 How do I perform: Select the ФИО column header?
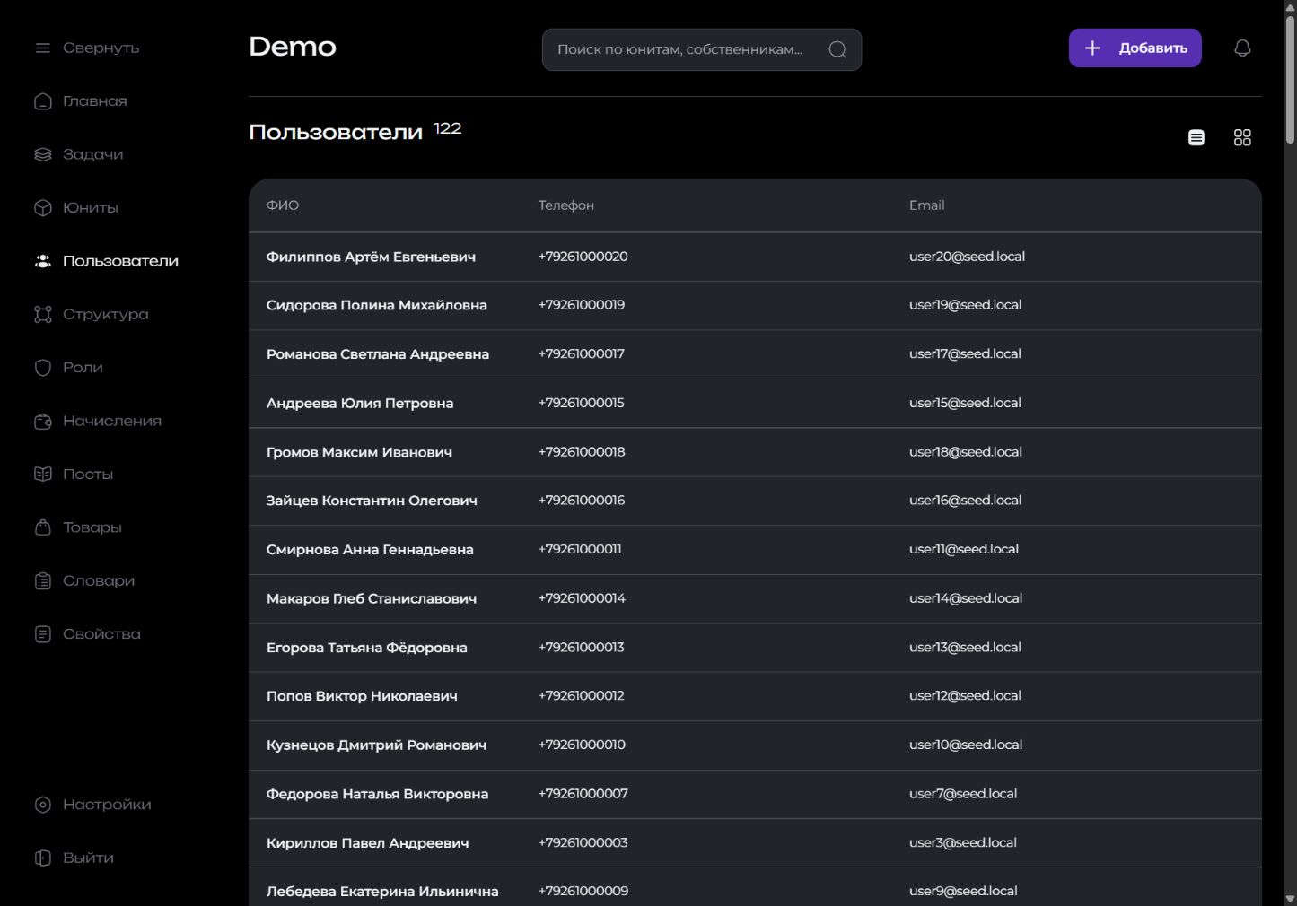283,205
